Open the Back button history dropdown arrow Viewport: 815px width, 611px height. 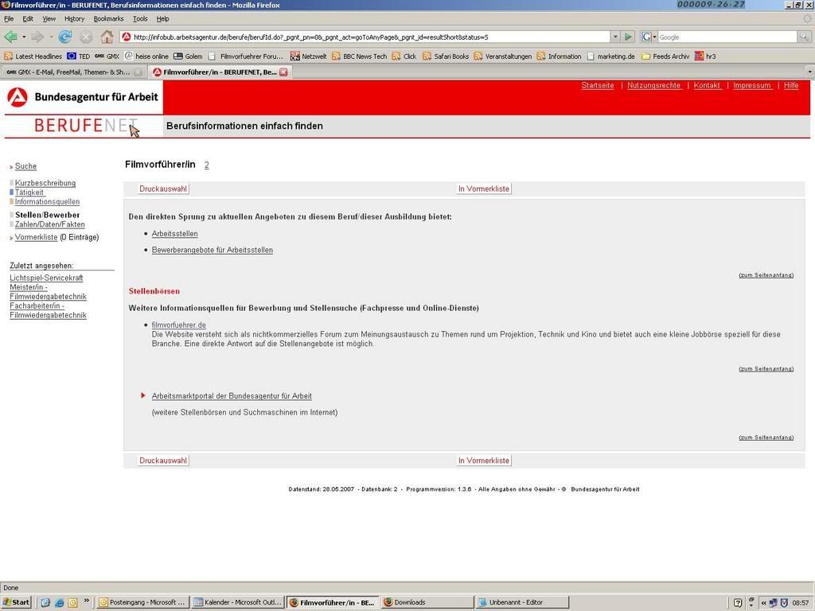point(24,37)
